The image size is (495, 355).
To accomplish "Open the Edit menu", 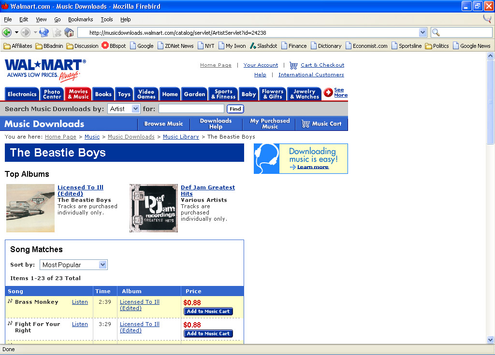I will (x=24, y=19).
